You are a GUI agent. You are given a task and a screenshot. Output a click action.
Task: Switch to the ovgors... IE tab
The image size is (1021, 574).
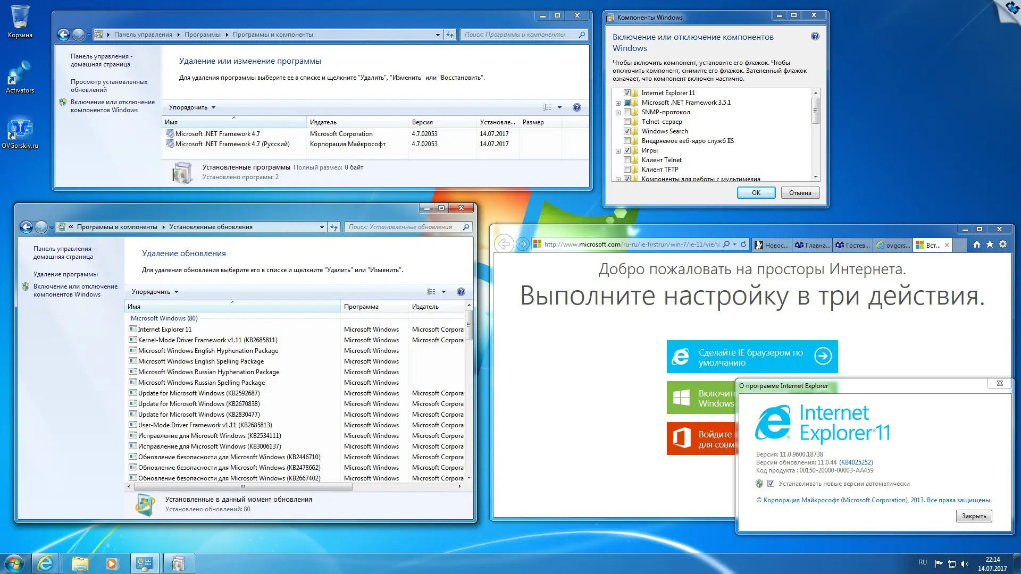(893, 245)
